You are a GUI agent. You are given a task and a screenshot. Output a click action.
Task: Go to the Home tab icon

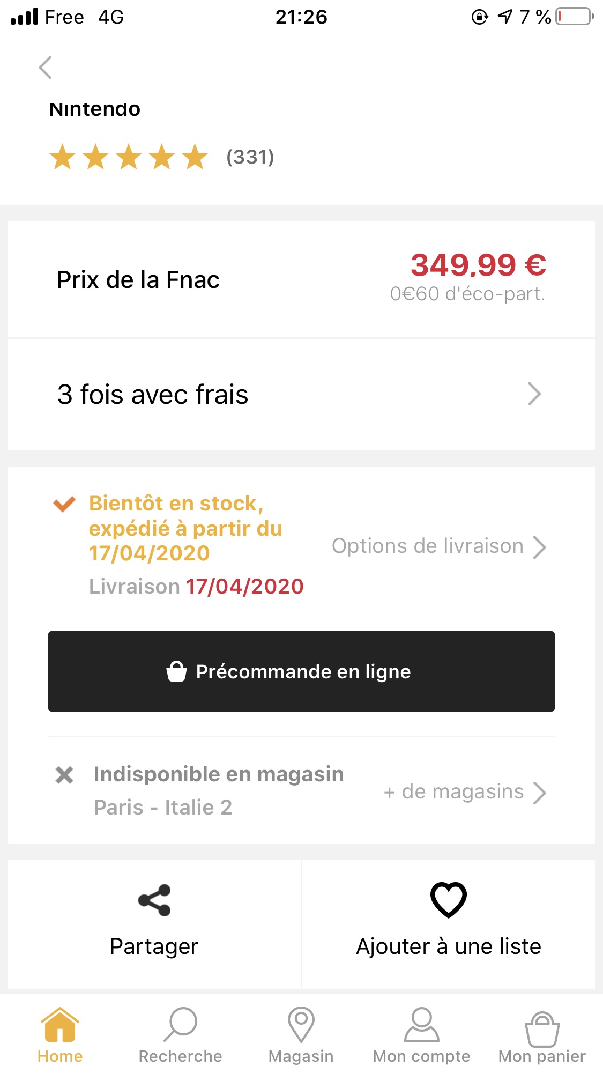pos(60,1024)
